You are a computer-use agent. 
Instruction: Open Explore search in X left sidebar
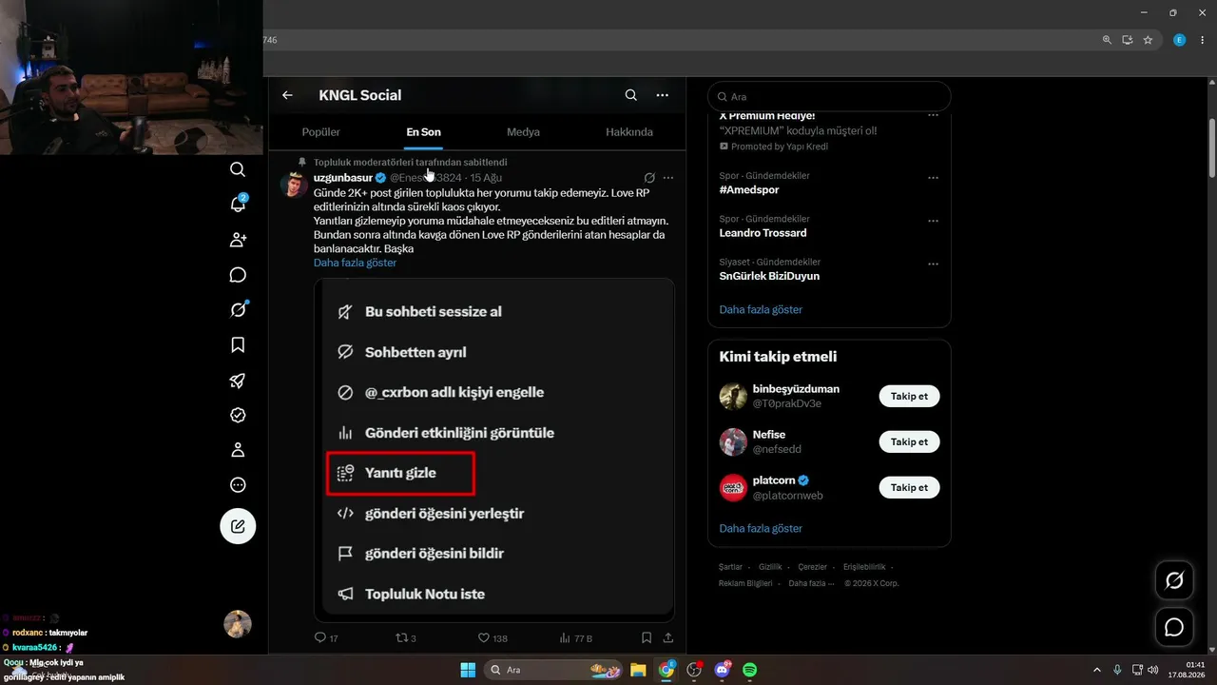[x=238, y=169]
